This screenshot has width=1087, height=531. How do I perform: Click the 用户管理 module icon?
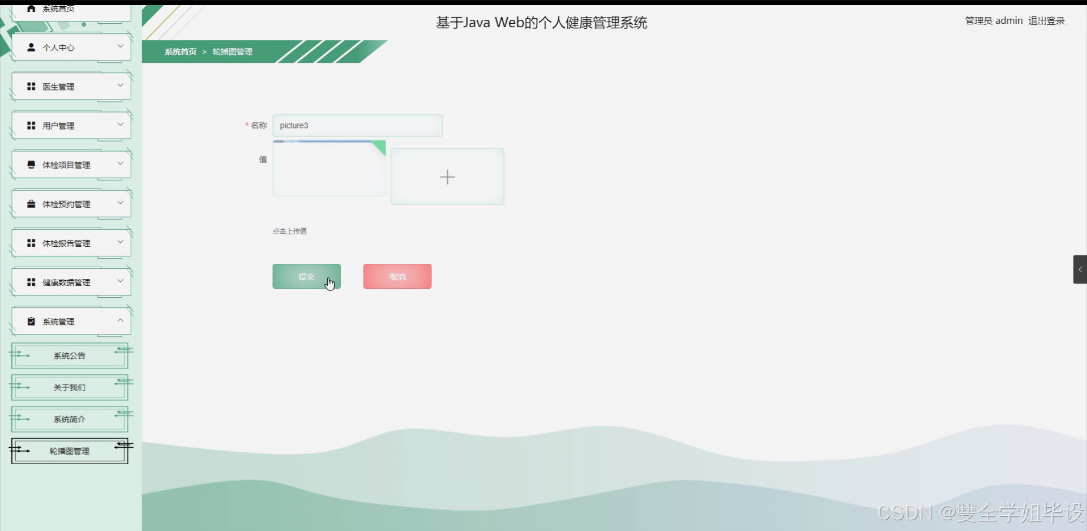(x=31, y=125)
